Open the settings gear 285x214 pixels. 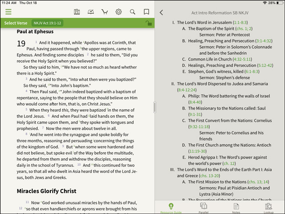coord(118,12)
